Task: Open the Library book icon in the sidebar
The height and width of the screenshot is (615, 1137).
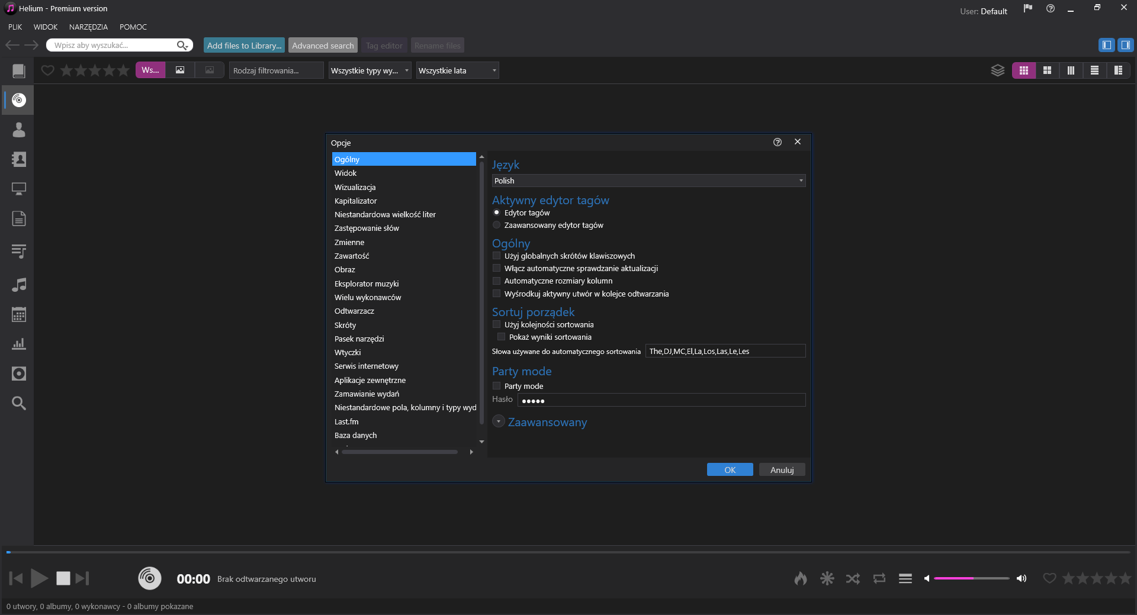Action: coord(19,71)
